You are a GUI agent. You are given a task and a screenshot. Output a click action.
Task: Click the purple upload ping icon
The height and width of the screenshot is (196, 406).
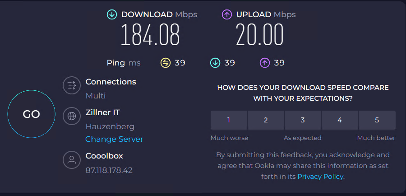[x=264, y=63]
